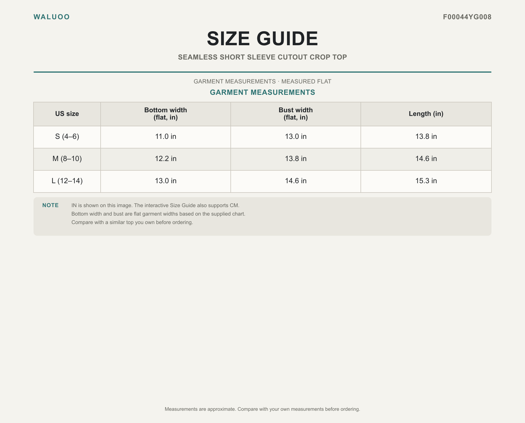
Task: Click the note line about interactive CM support
Action: tap(155, 205)
